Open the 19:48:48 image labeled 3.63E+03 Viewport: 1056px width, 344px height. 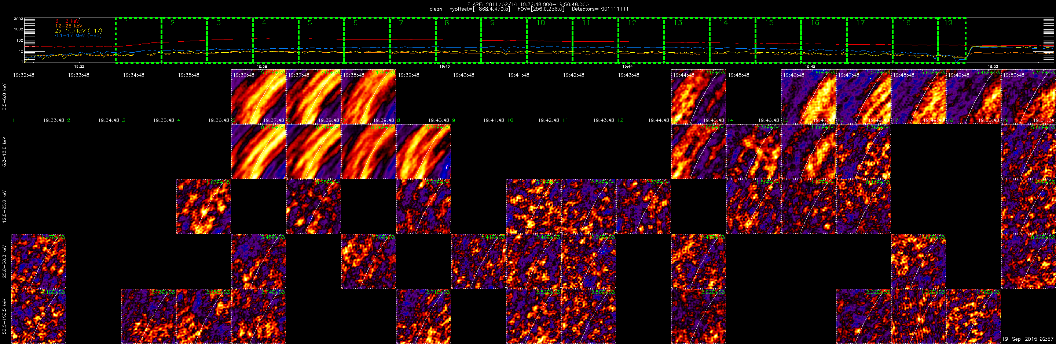[918, 97]
